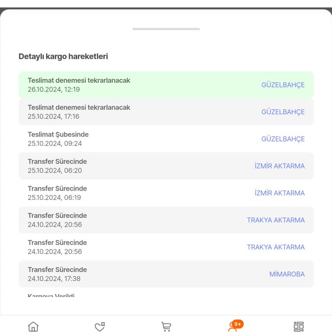Tap the bottom sheet drag handle
The image size is (332, 332).
click(166, 29)
